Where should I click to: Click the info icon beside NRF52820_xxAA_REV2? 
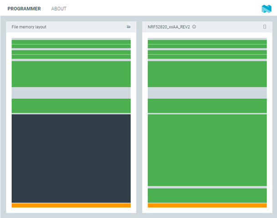[194, 27]
